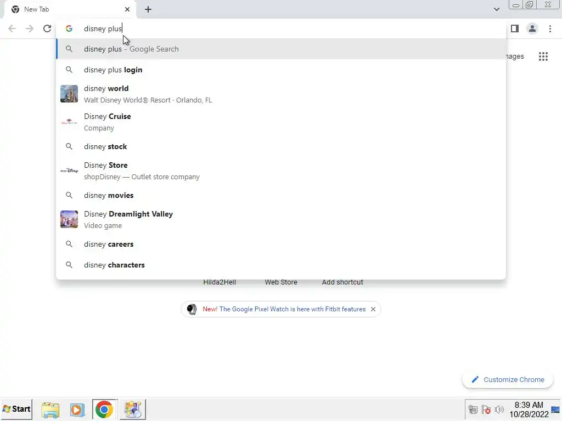The image size is (562, 421).
Task: Click the Disney World castle thumbnail
Action: coord(69,94)
